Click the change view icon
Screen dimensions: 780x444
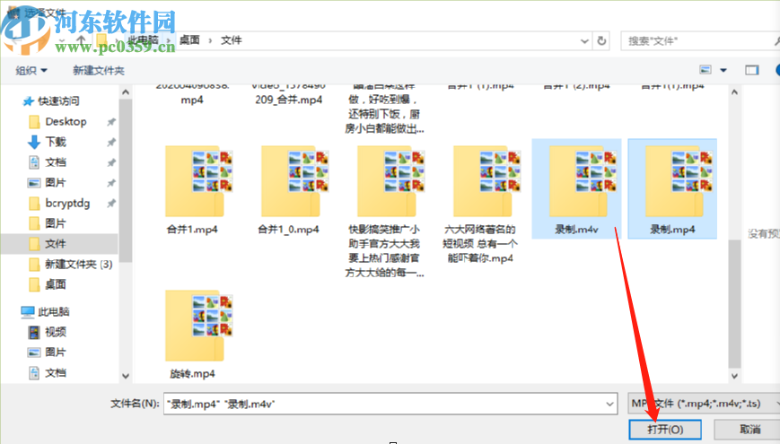(x=706, y=70)
